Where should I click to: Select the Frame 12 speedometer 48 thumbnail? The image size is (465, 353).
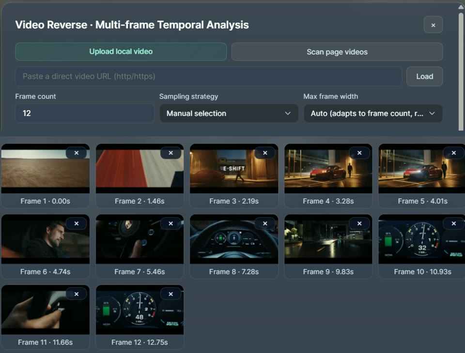click(x=139, y=309)
